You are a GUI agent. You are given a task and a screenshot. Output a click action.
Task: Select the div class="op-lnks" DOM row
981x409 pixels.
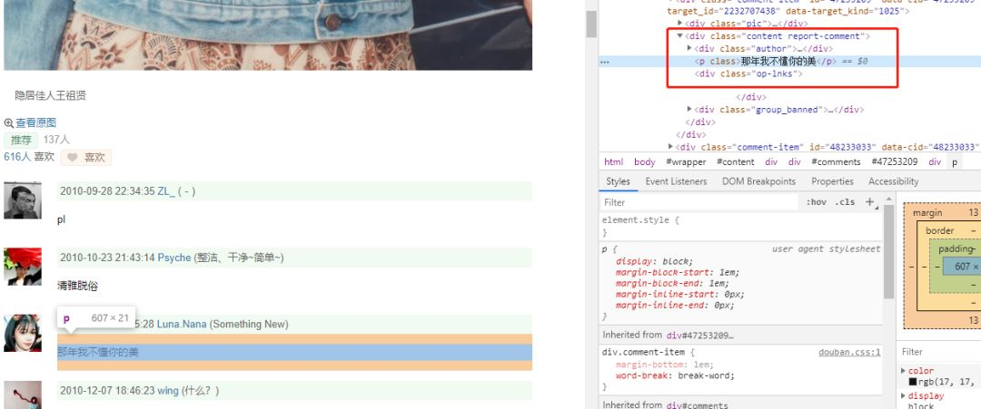748,73
